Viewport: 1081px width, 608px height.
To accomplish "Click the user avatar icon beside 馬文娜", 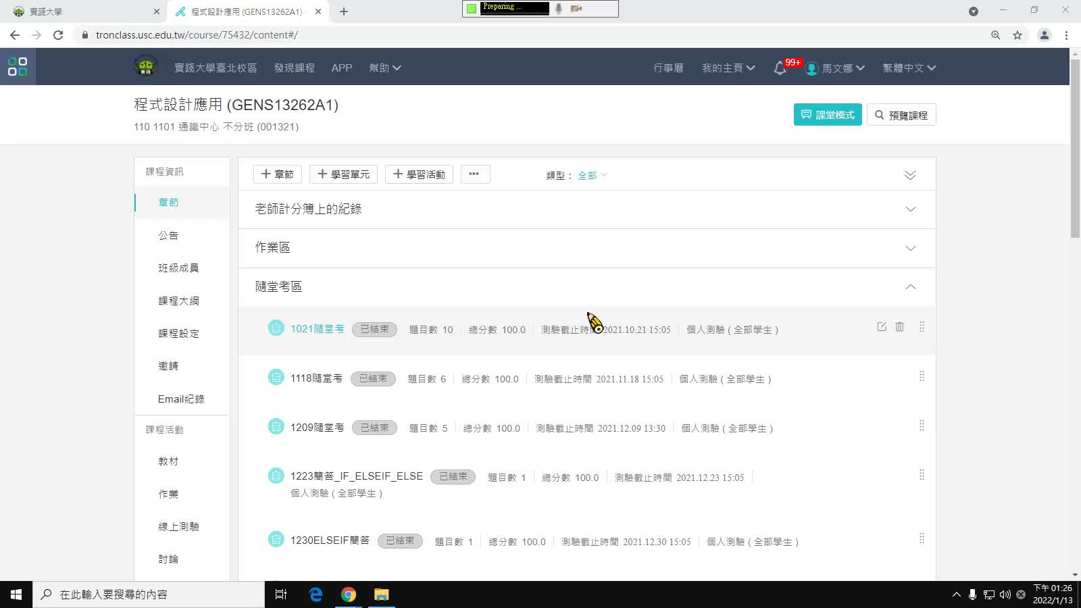I will pos(812,68).
